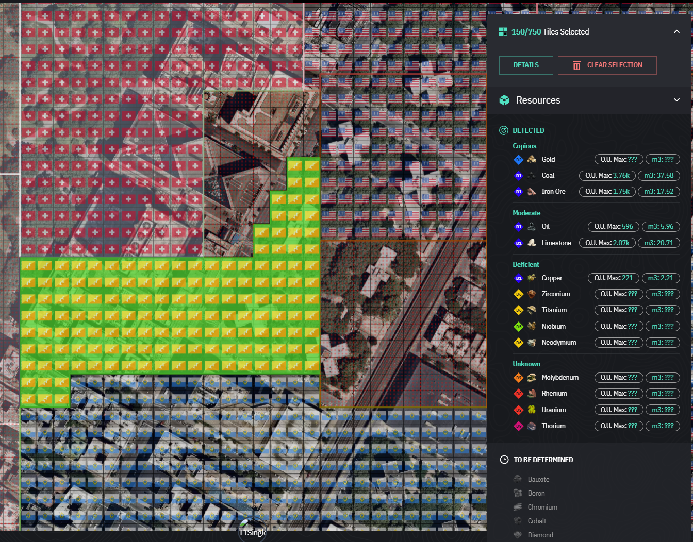Collapse the Tiles Selected section chevron
The width and height of the screenshot is (693, 542).
coord(676,32)
